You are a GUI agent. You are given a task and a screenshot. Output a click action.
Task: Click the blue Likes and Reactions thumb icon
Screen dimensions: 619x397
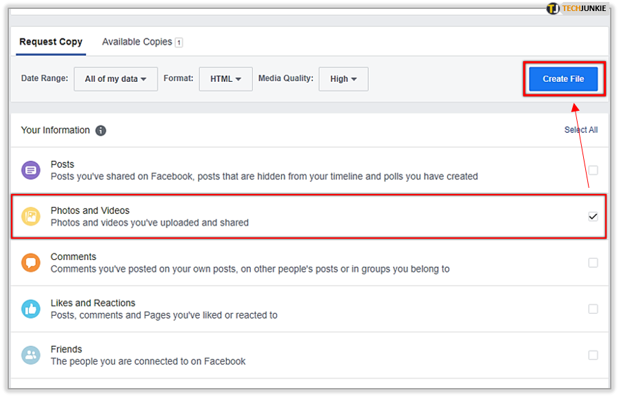pyautogui.click(x=31, y=309)
